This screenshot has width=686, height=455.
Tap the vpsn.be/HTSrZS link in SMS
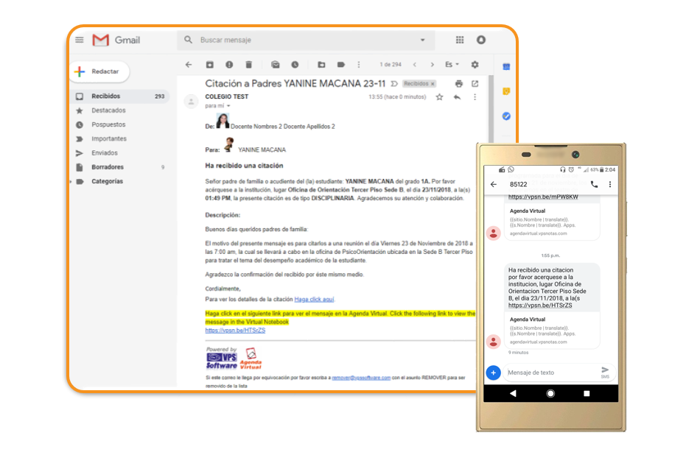pos(540,306)
